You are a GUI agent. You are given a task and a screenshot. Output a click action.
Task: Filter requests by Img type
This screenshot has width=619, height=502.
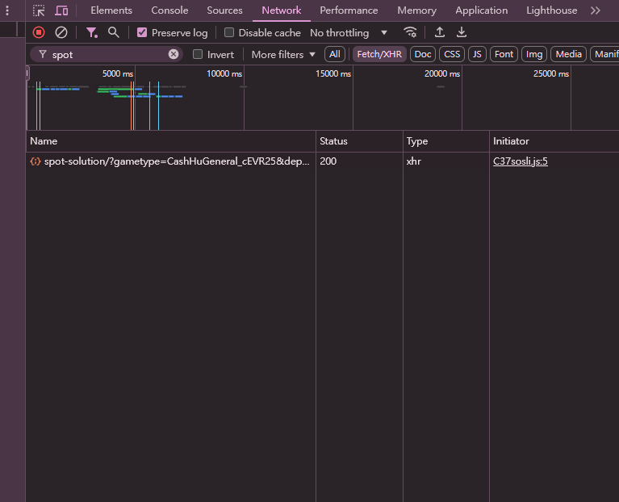534,54
